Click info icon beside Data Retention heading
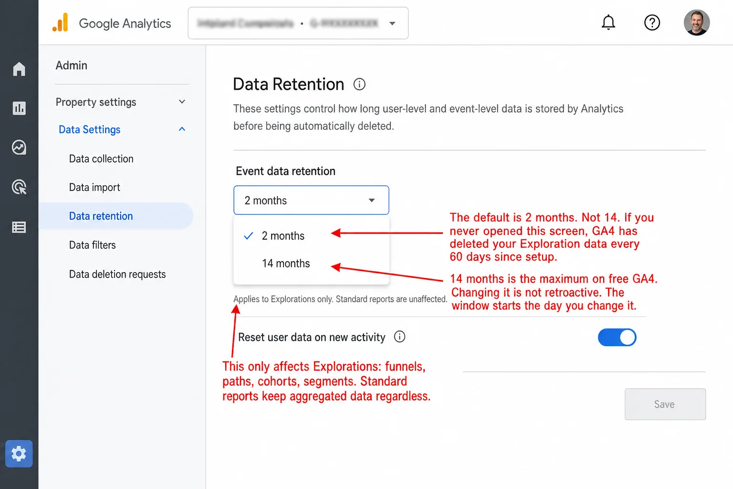Screen dimensions: 733x489 tap(359, 85)
